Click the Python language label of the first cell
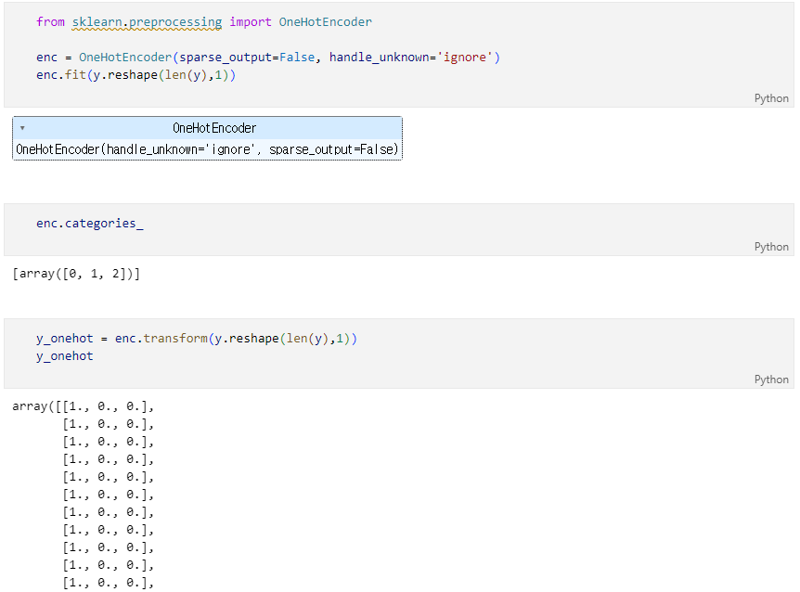Image resolution: width=800 pixels, height=592 pixels. pos(771,98)
